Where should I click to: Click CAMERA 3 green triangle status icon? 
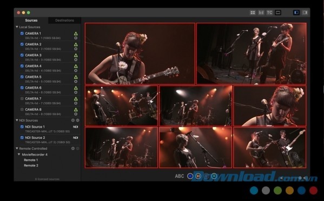pos(76,55)
